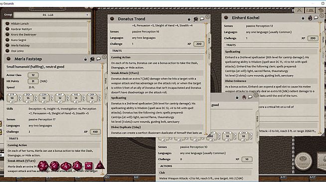Select Krorz the Destroyer in the NPC list
Image resolution: width=326 pixels, height=182 pixels.
click(46, 34)
